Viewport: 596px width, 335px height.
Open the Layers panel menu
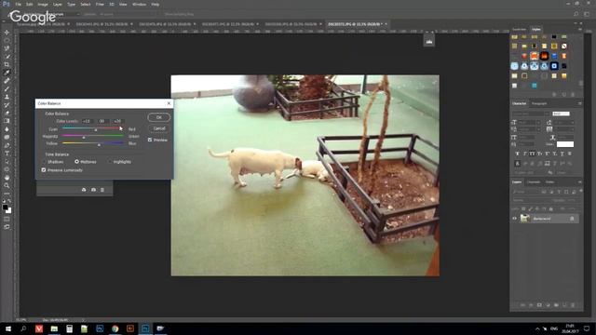point(579,182)
